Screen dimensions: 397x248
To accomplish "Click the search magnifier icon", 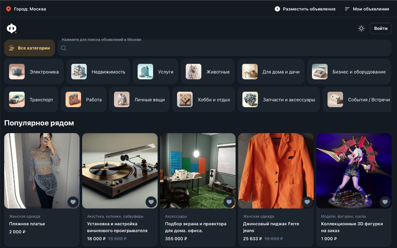I will 64,48.
